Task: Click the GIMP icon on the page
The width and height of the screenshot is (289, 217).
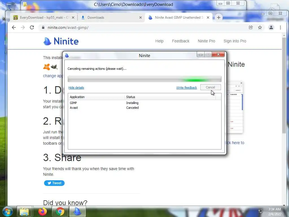Action: tap(54, 67)
